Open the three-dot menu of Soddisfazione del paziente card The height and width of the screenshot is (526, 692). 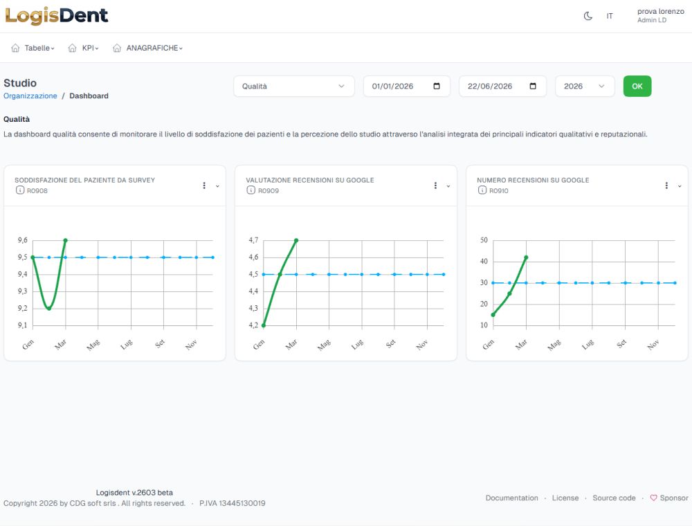[204, 185]
